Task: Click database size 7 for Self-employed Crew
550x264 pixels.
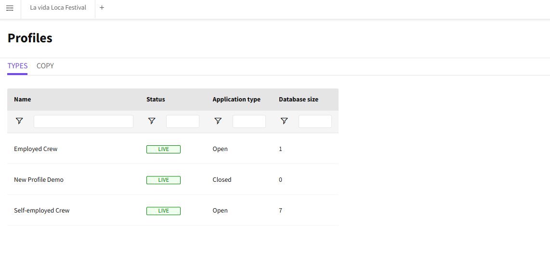Action: [x=281, y=211]
